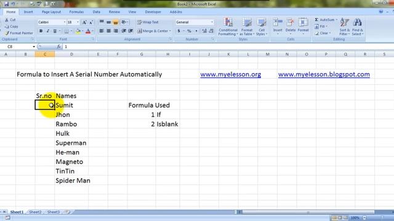Select column D header
The image size is (394, 221).
[x=71, y=54]
